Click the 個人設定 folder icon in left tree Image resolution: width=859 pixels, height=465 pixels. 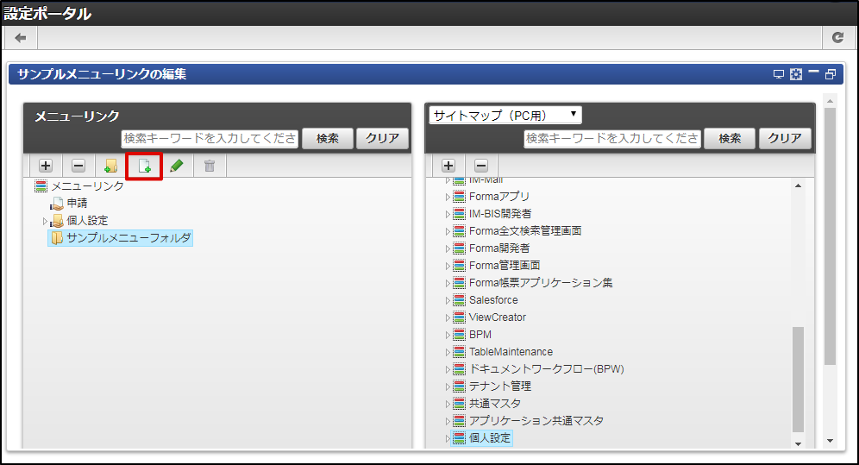57,221
